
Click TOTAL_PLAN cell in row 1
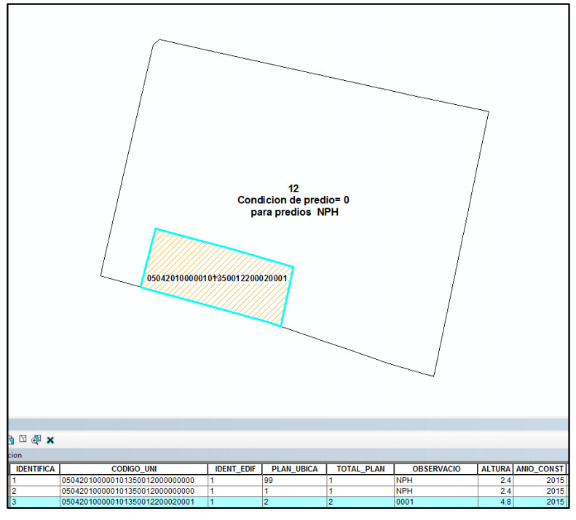[360, 480]
